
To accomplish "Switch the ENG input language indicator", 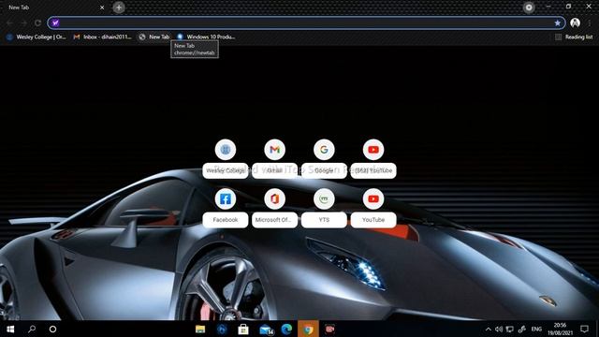I will coord(536,329).
